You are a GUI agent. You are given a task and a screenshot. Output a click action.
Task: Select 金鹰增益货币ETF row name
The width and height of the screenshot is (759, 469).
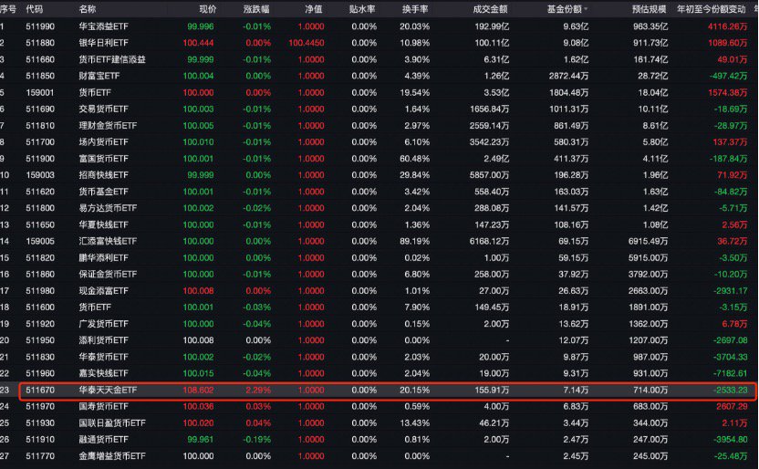(112, 456)
